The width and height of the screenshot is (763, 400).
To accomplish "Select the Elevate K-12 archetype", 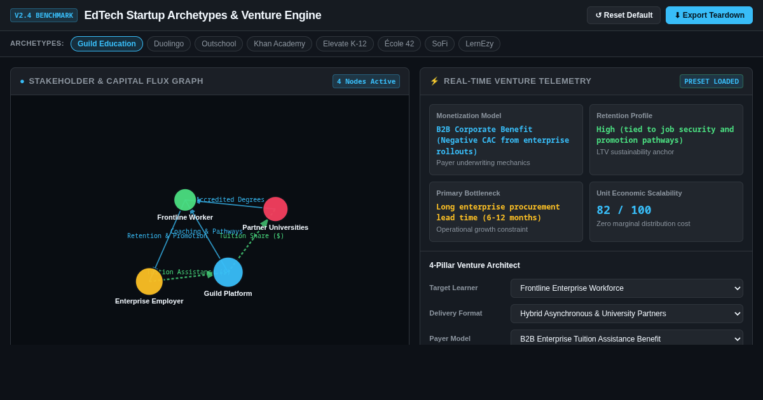I will (345, 44).
